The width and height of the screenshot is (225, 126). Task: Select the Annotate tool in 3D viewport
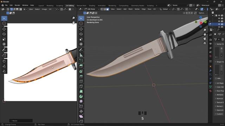(81, 50)
